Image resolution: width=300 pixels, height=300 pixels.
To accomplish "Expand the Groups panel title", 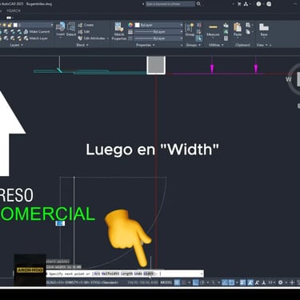I will pyautogui.click(x=194, y=45).
